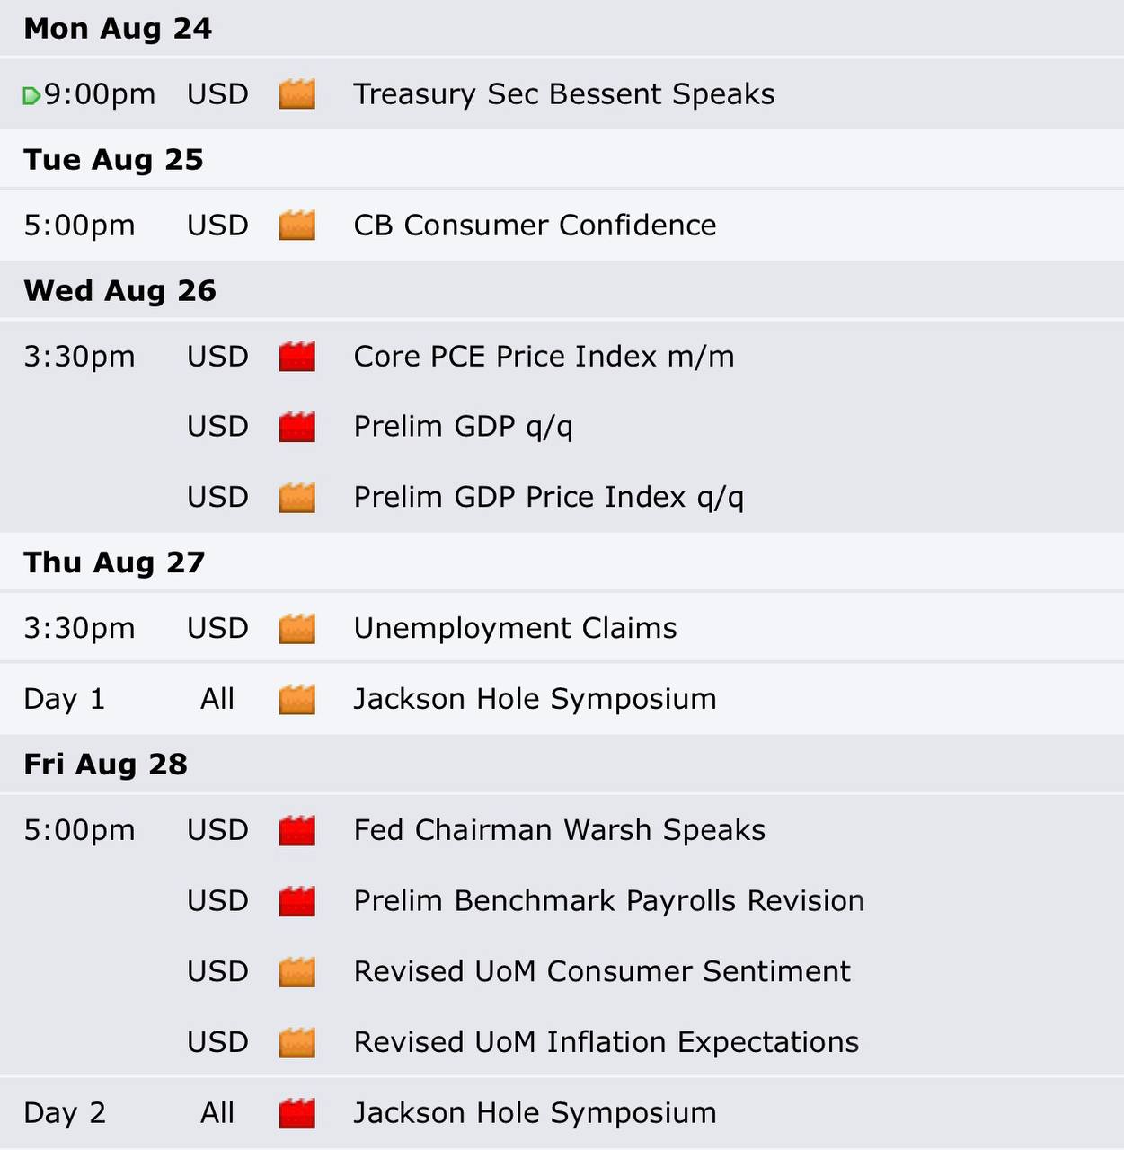Image resolution: width=1124 pixels, height=1150 pixels.
Task: Click the Fri Aug 28 date header
Action: 105,765
